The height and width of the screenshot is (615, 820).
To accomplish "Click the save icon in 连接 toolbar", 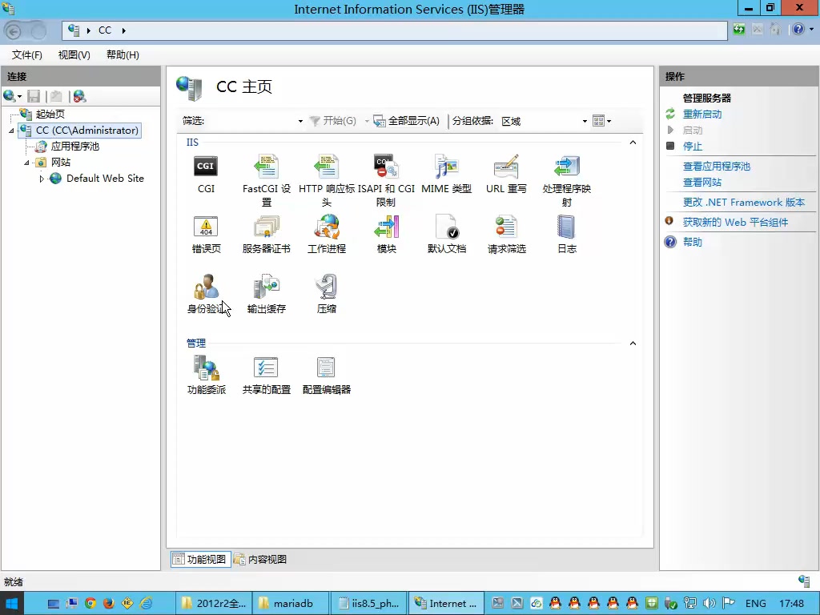I will click(34, 96).
